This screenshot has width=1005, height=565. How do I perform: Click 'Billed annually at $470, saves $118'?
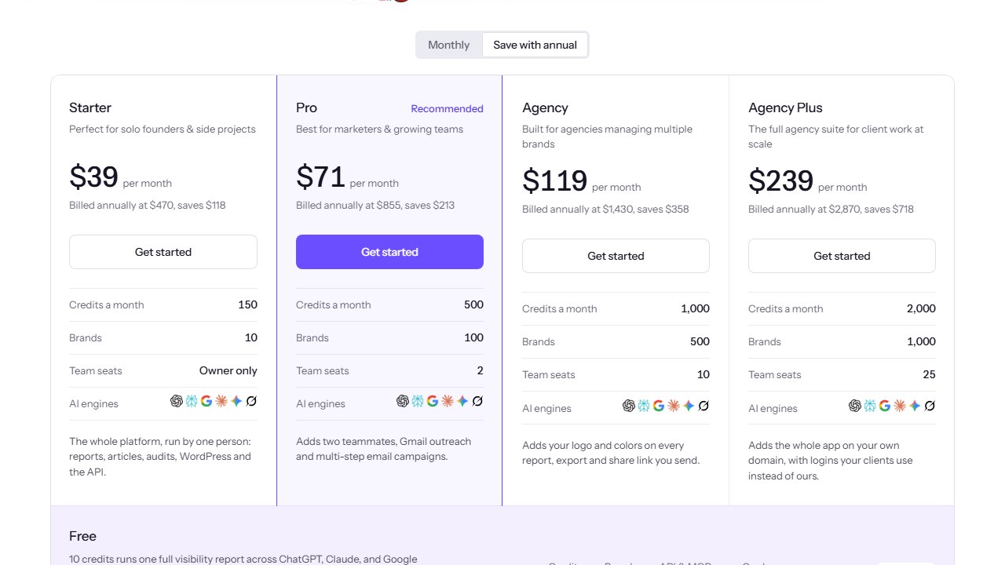tap(148, 205)
